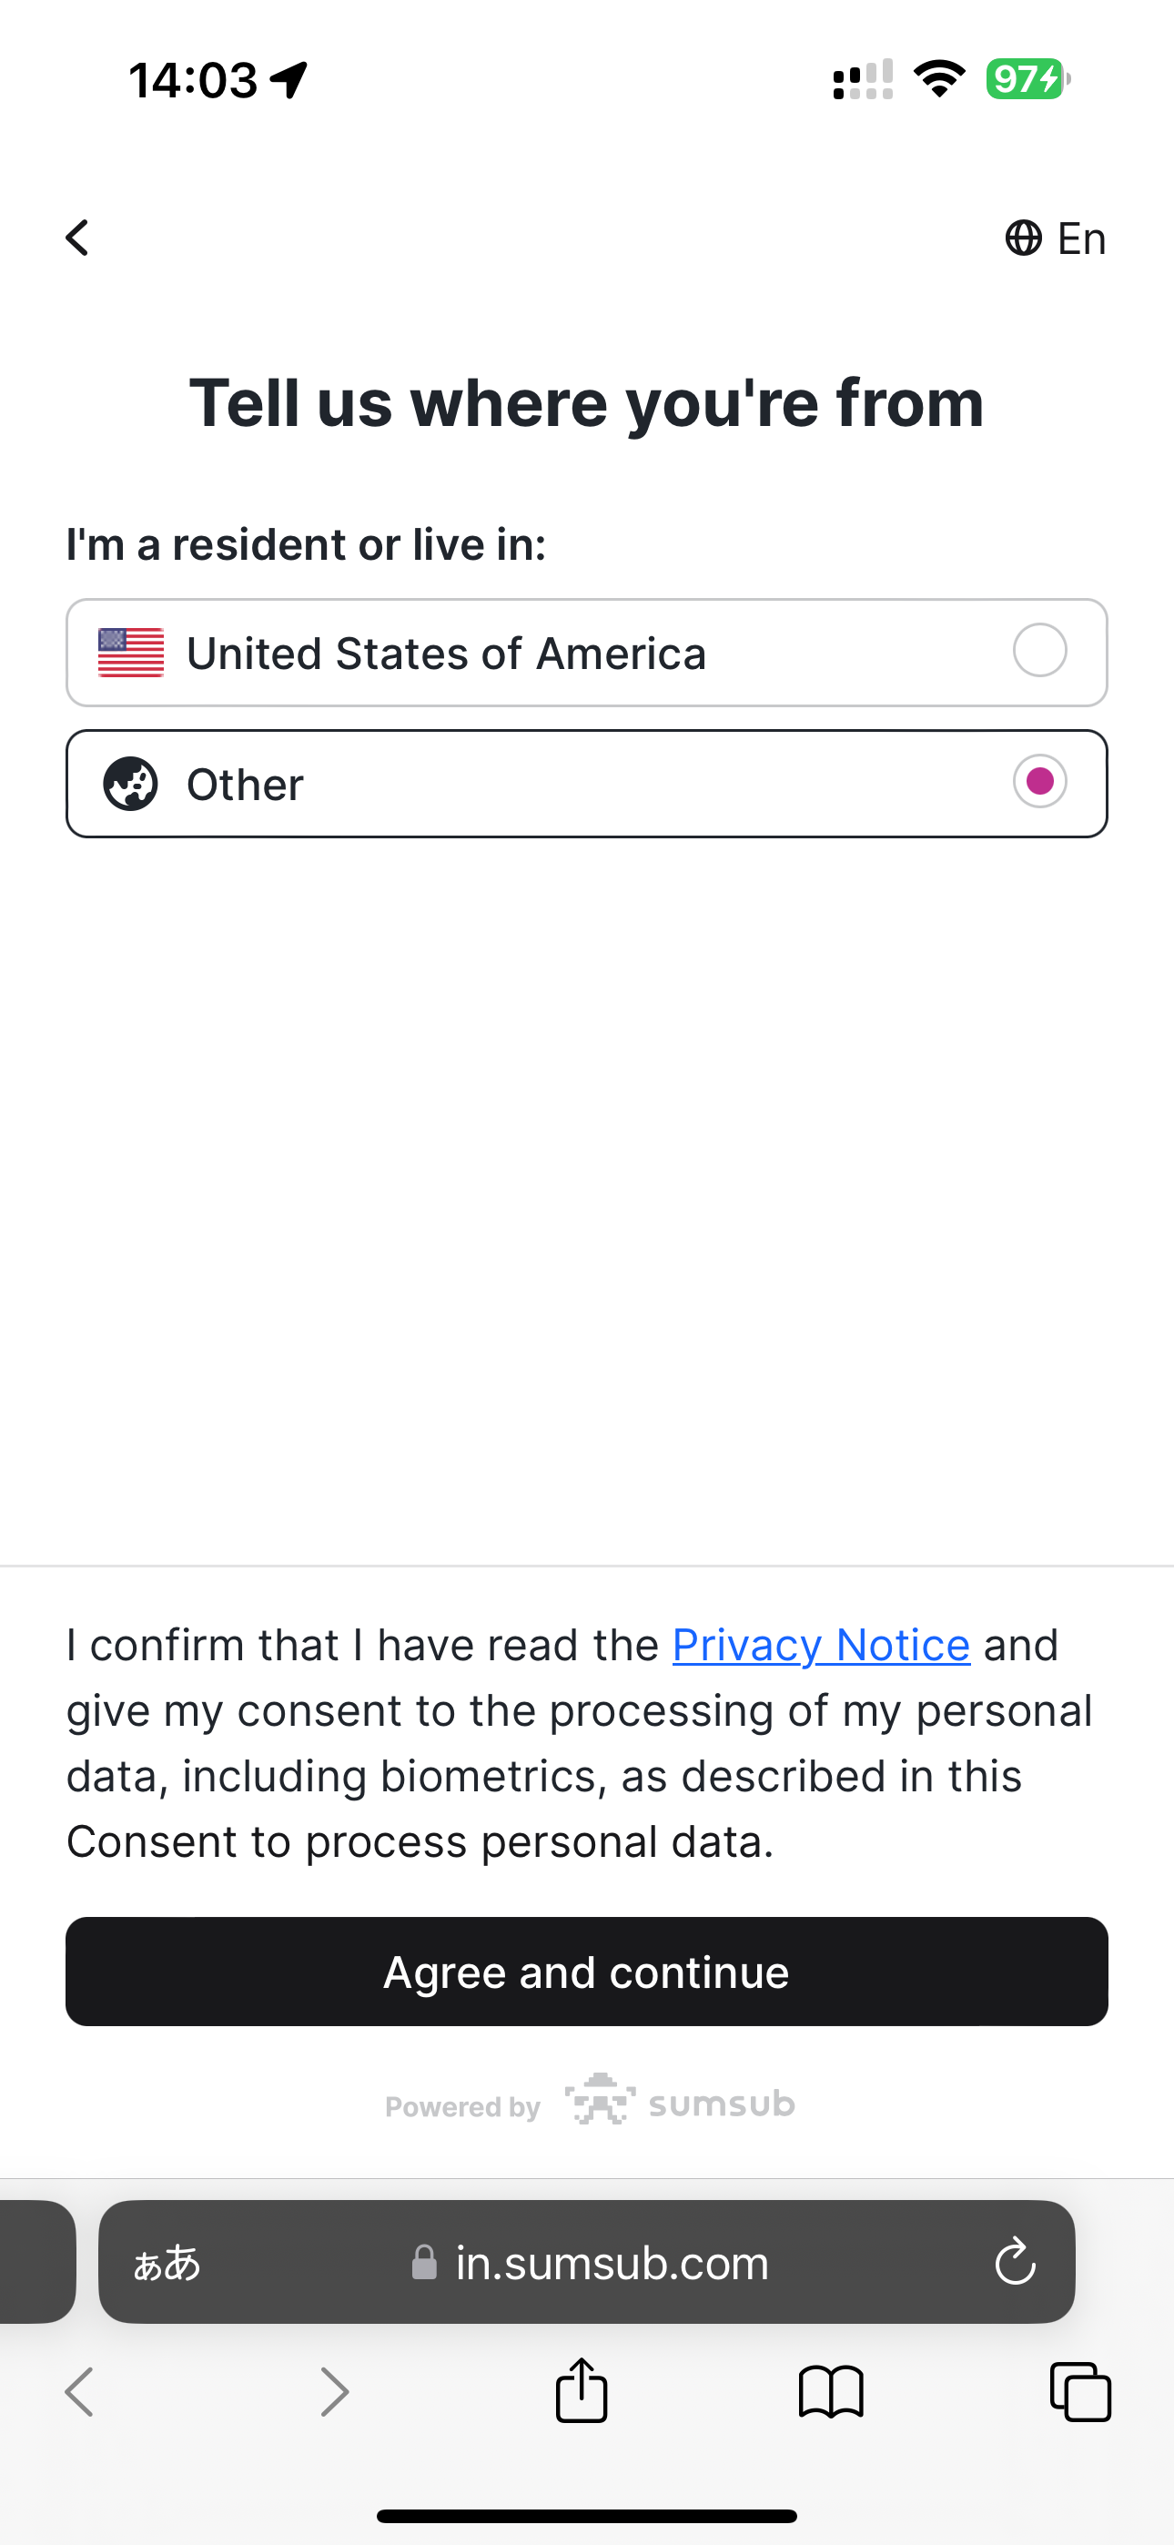Choose the United States of America option row
This screenshot has width=1174, height=2545.
pyautogui.click(x=587, y=652)
